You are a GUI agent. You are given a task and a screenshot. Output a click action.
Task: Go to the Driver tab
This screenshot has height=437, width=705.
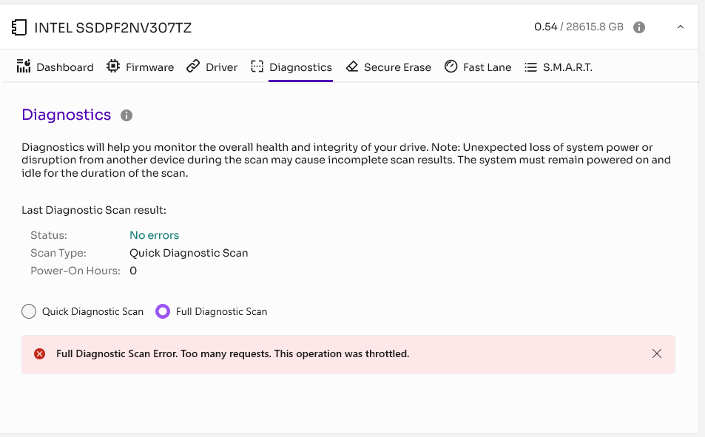[x=221, y=67]
